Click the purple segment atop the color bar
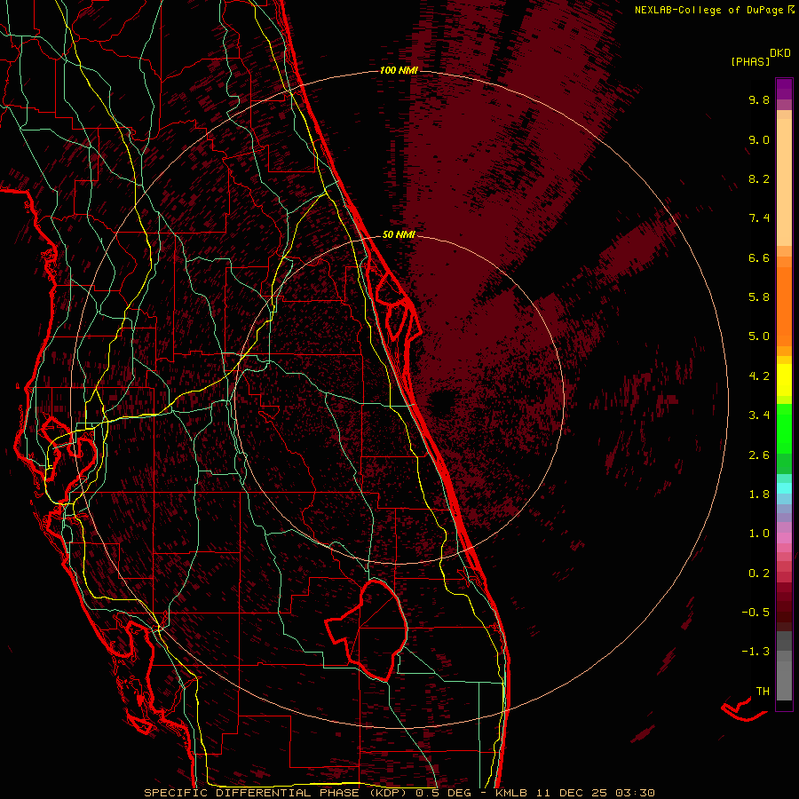Screen dimensions: 799x799 (784, 89)
